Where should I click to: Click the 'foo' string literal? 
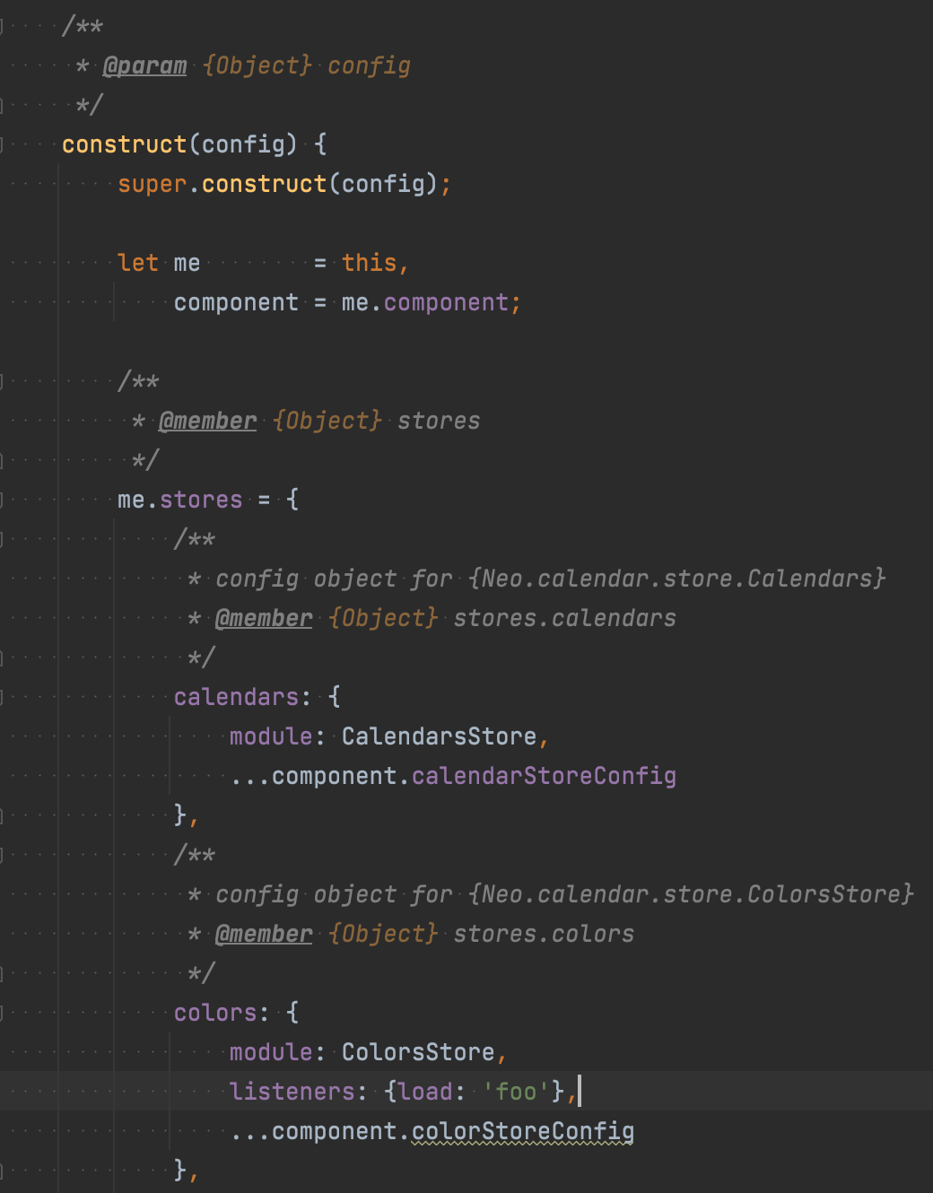(x=516, y=1092)
